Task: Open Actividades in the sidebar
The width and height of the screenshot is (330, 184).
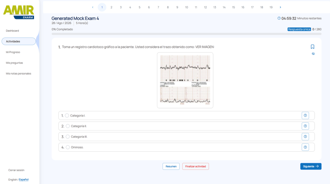Action: coord(19,41)
